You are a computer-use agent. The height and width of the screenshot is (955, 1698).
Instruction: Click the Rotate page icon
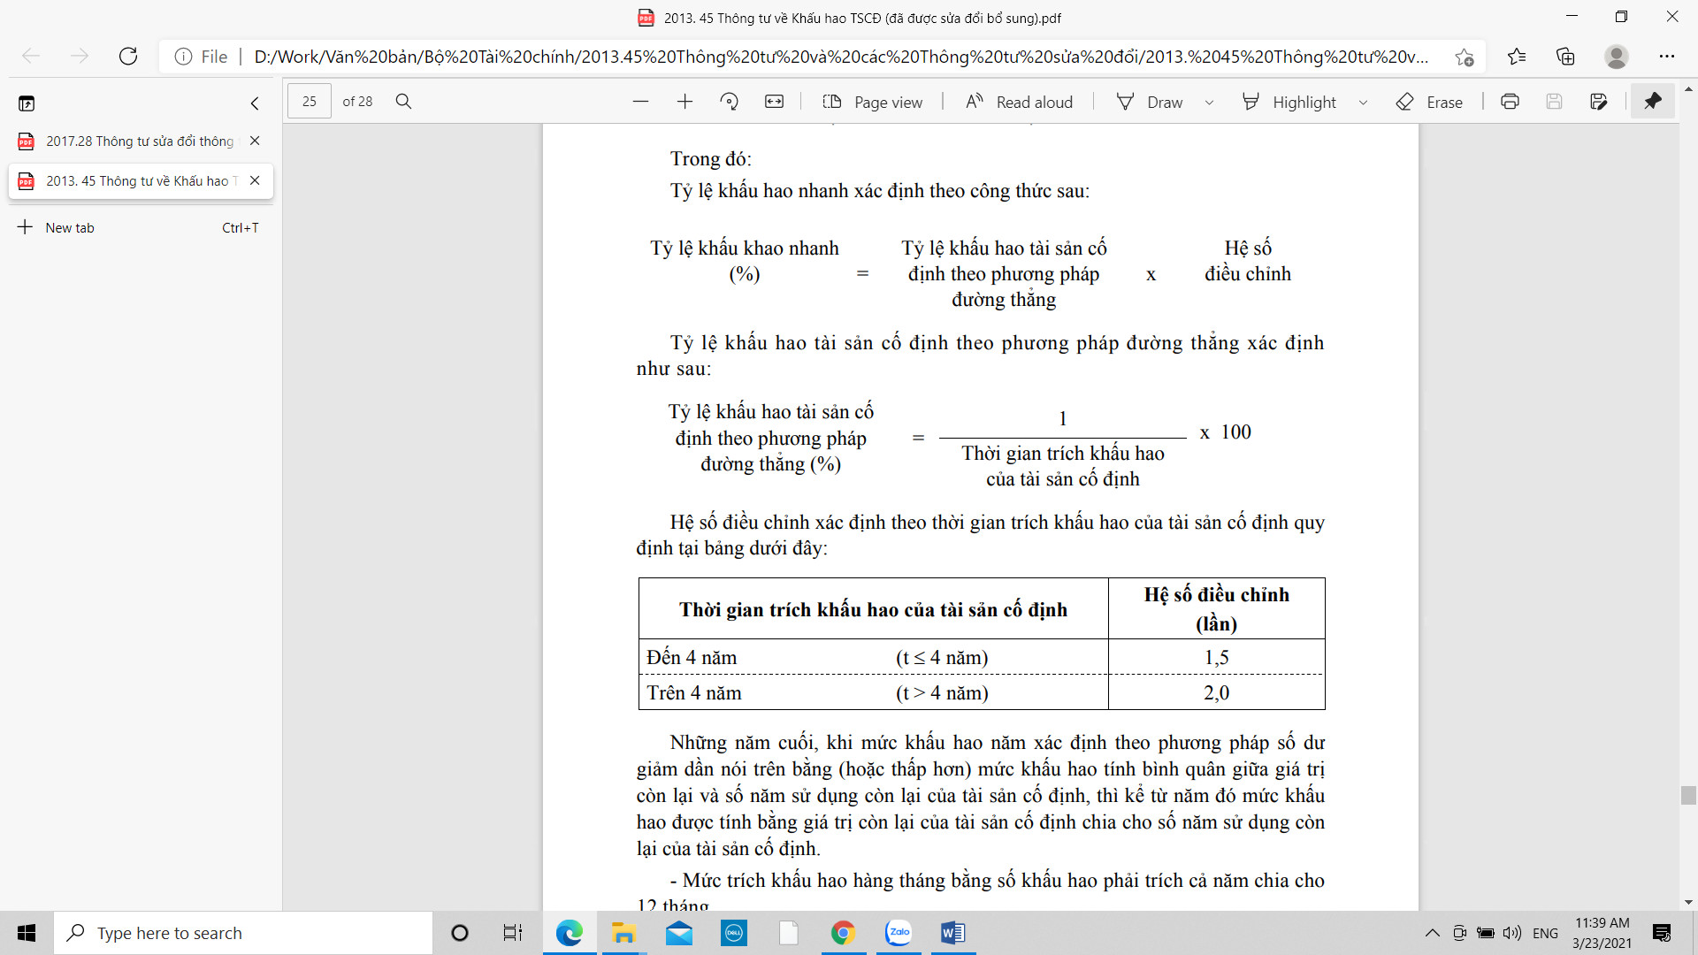729,102
